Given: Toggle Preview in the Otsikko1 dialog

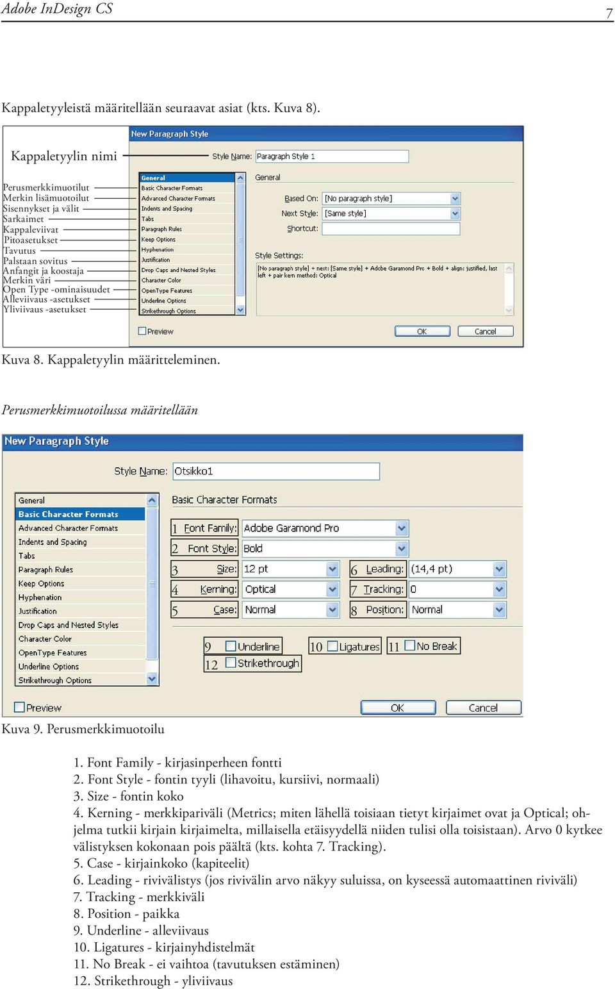Looking at the screenshot, I should [20, 708].
